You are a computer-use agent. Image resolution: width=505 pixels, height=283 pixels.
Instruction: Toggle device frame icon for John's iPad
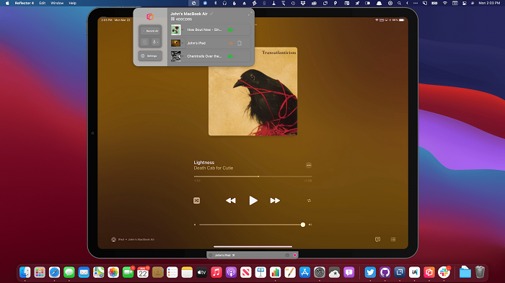(x=240, y=42)
